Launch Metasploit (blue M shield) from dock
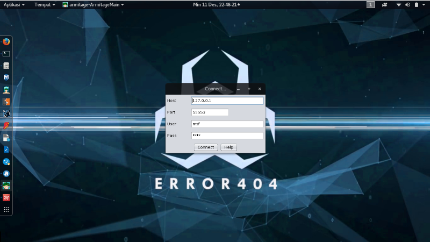 click(6, 77)
